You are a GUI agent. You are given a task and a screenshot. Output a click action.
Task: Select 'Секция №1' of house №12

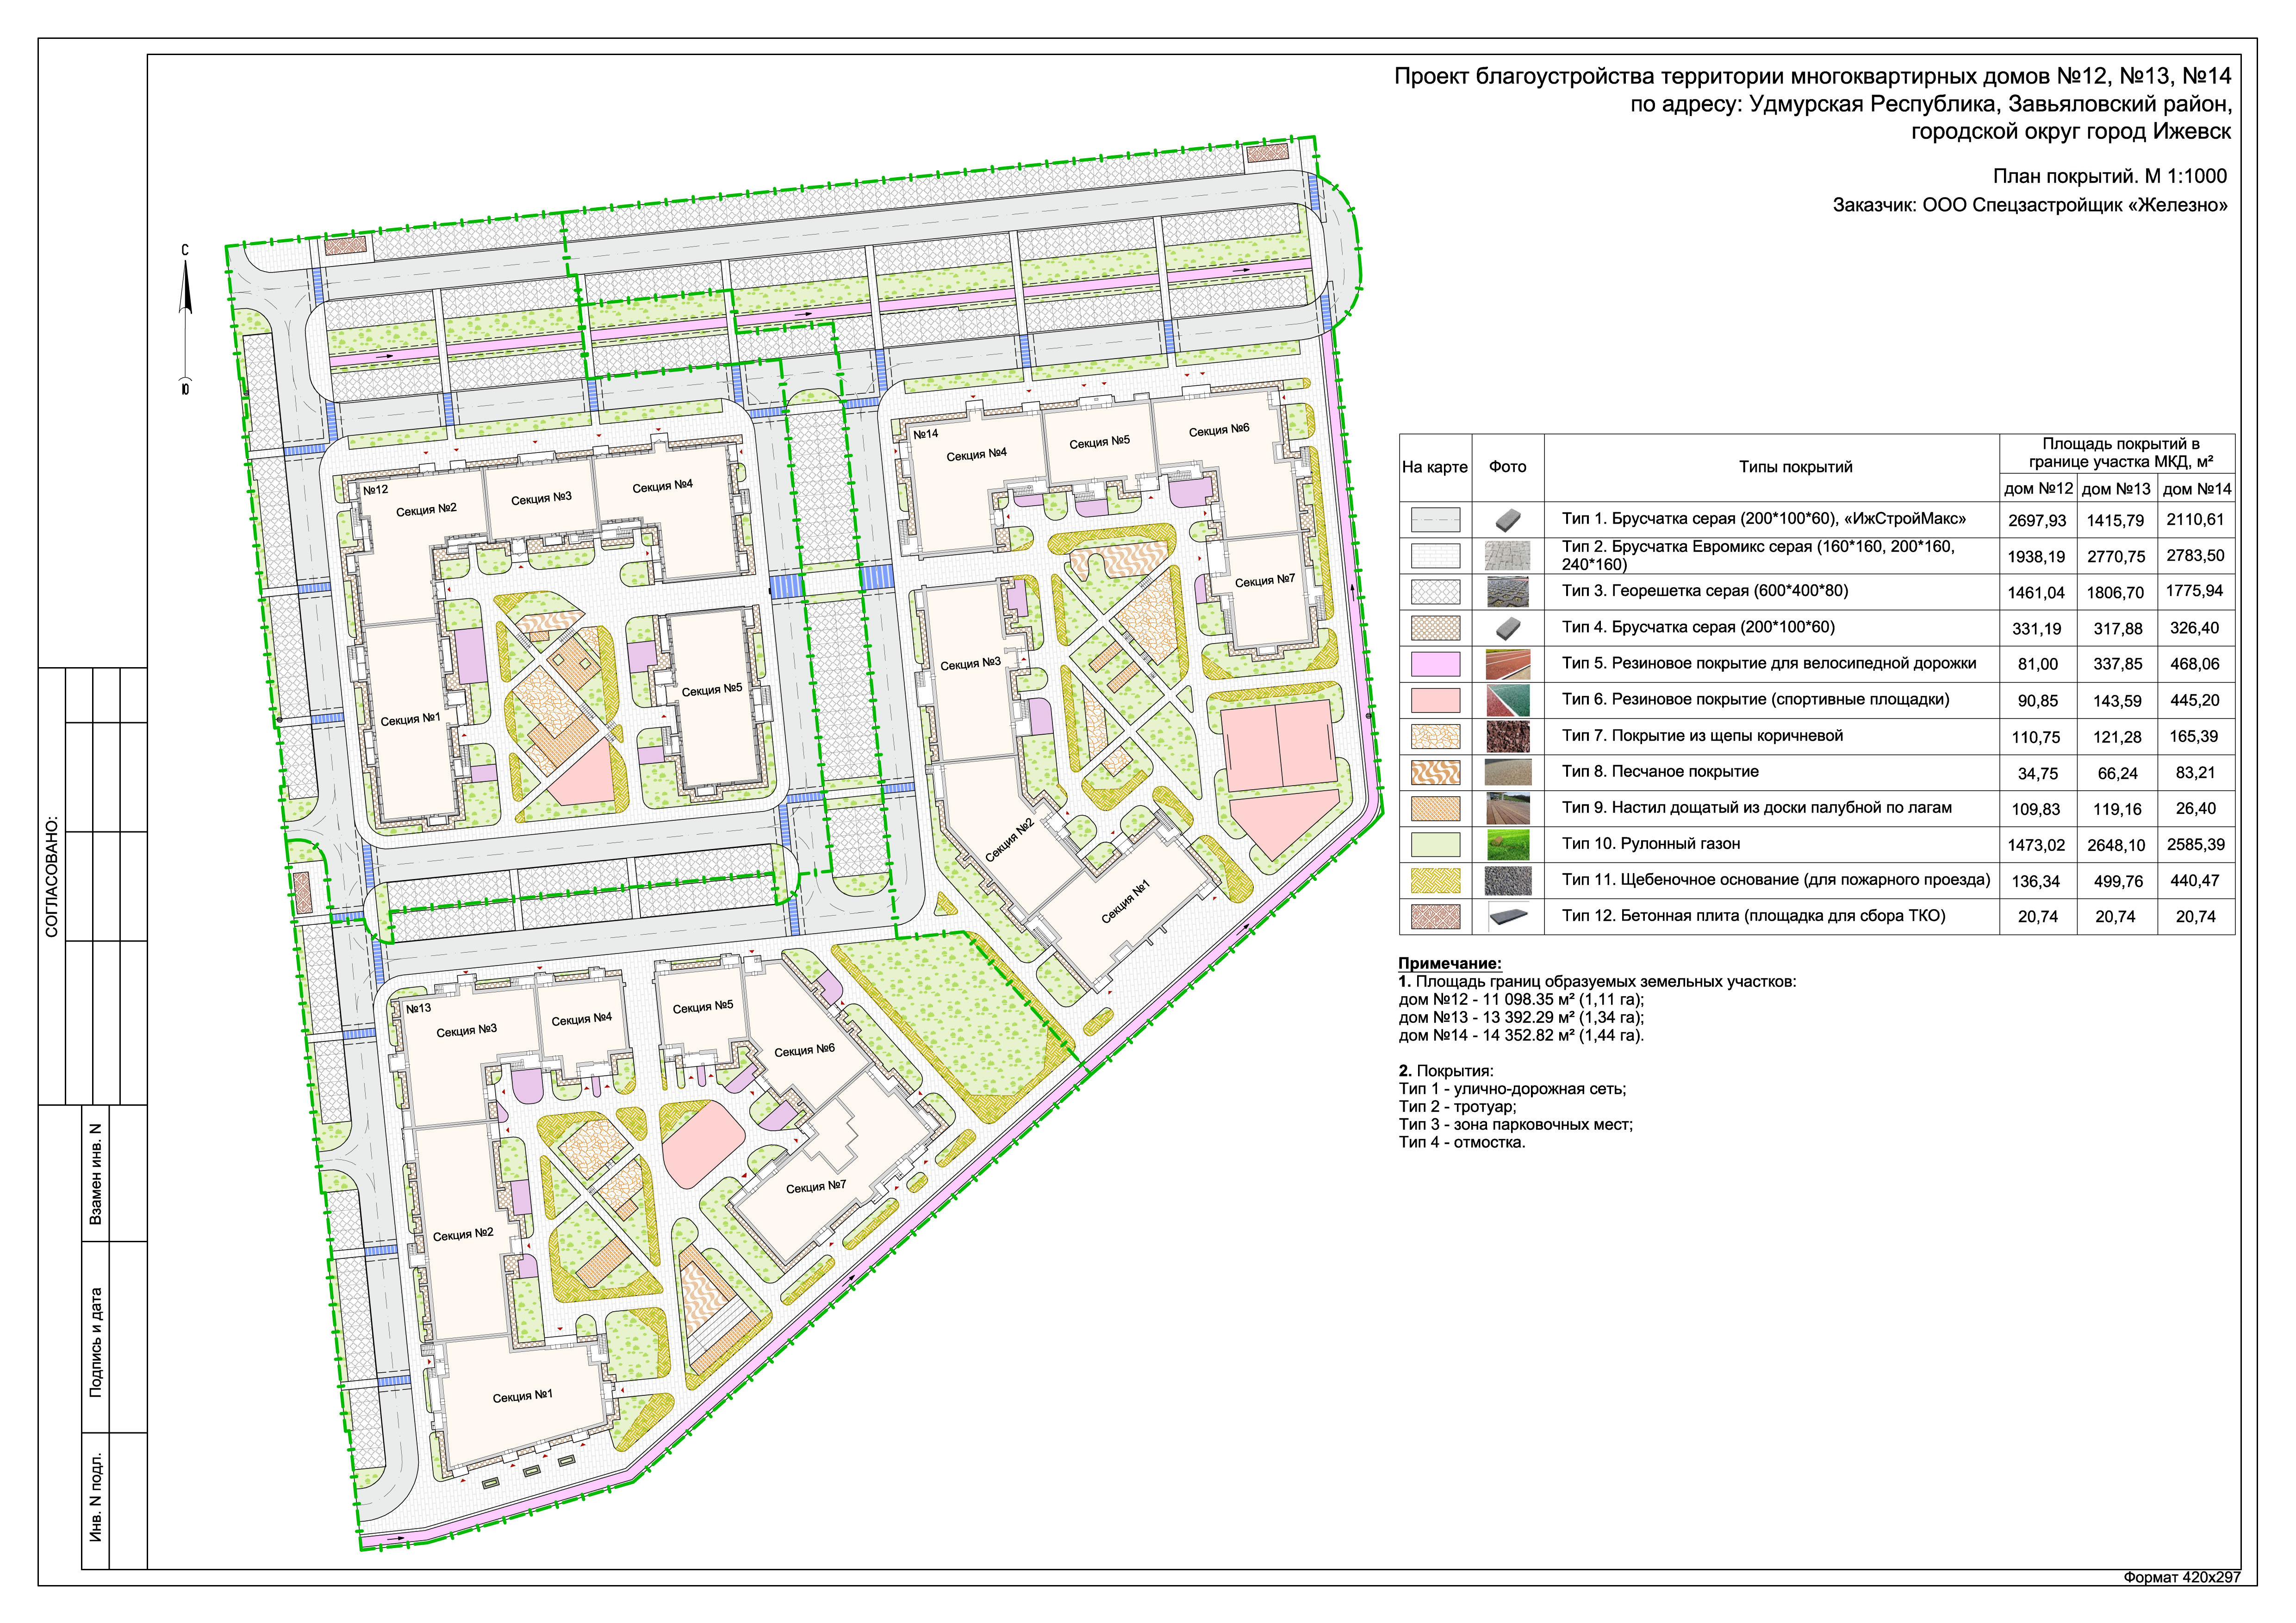[x=410, y=719]
